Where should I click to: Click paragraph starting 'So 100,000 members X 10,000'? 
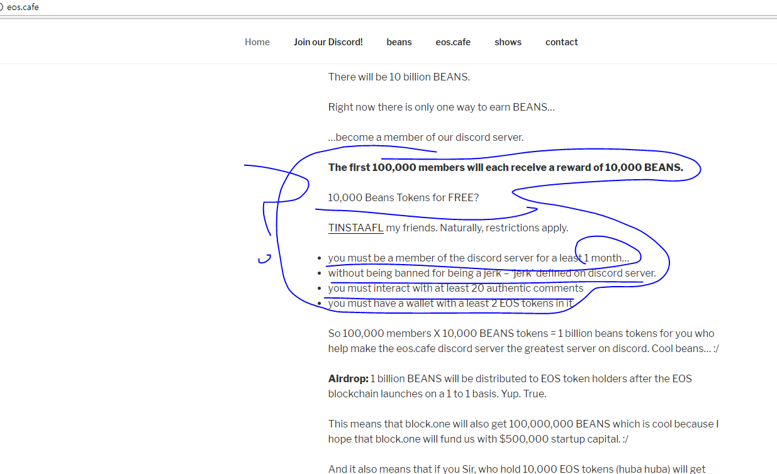coord(523,341)
